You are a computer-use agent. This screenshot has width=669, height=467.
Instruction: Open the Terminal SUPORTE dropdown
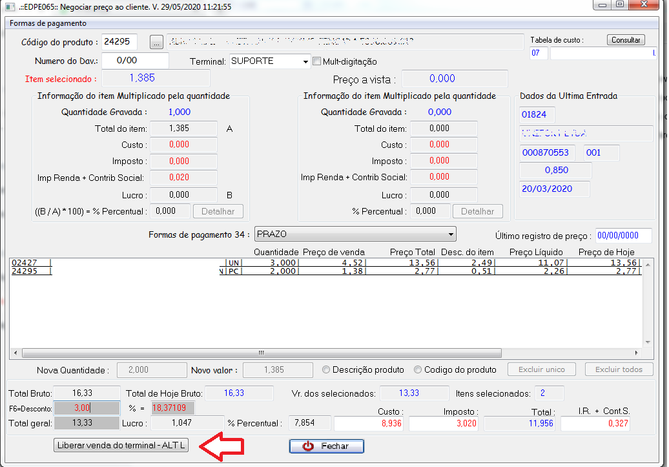pyautogui.click(x=305, y=61)
